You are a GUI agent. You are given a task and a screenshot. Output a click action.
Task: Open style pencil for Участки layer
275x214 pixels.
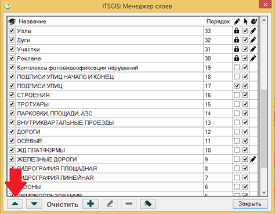253,49
